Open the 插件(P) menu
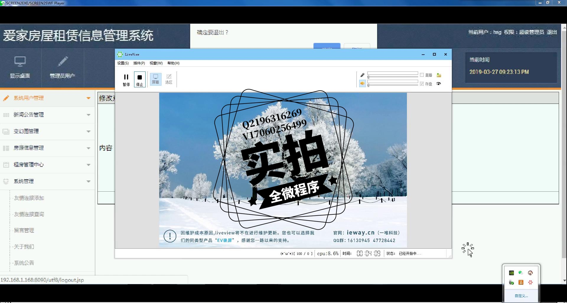Image resolution: width=567 pixels, height=303 pixels. tap(139, 63)
